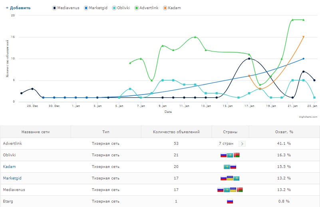The image size is (320, 207).
Task: Expand the 7 стран countries arrow
Action: 242,144
